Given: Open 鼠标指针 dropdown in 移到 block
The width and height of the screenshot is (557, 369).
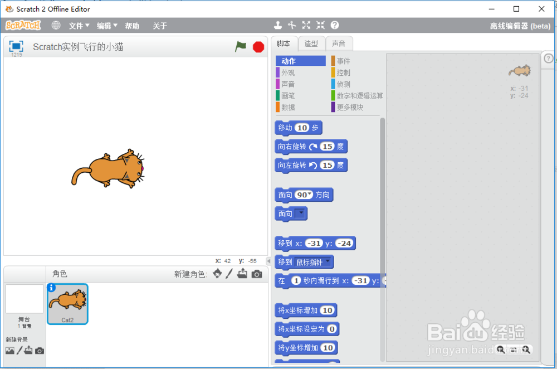Looking at the screenshot, I should [328, 261].
